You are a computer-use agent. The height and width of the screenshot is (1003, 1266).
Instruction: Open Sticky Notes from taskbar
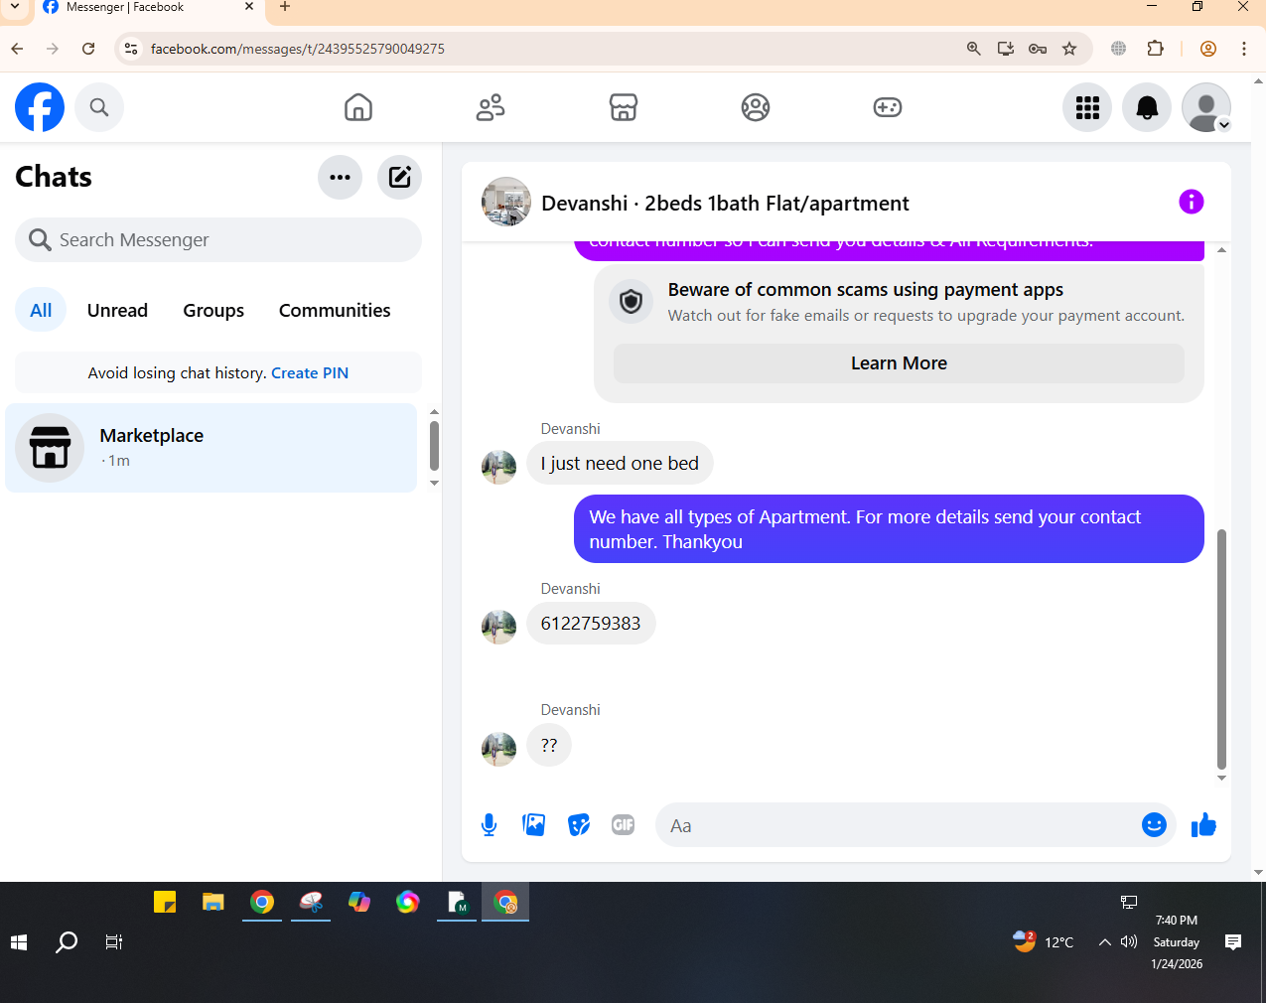coord(165,902)
